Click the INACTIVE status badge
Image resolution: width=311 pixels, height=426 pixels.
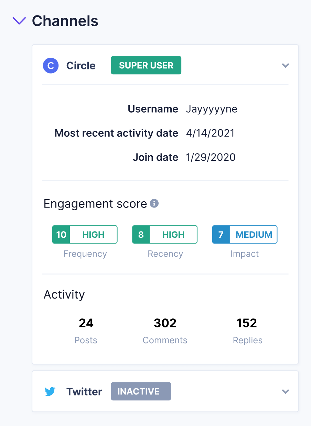point(141,391)
